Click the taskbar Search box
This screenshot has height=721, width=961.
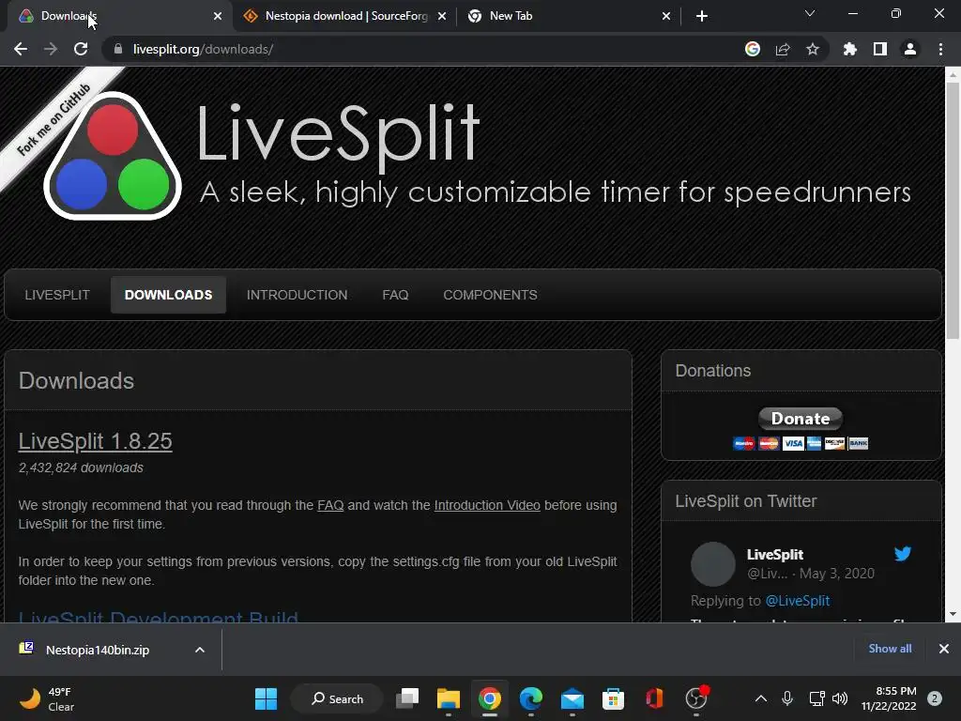[x=337, y=698]
